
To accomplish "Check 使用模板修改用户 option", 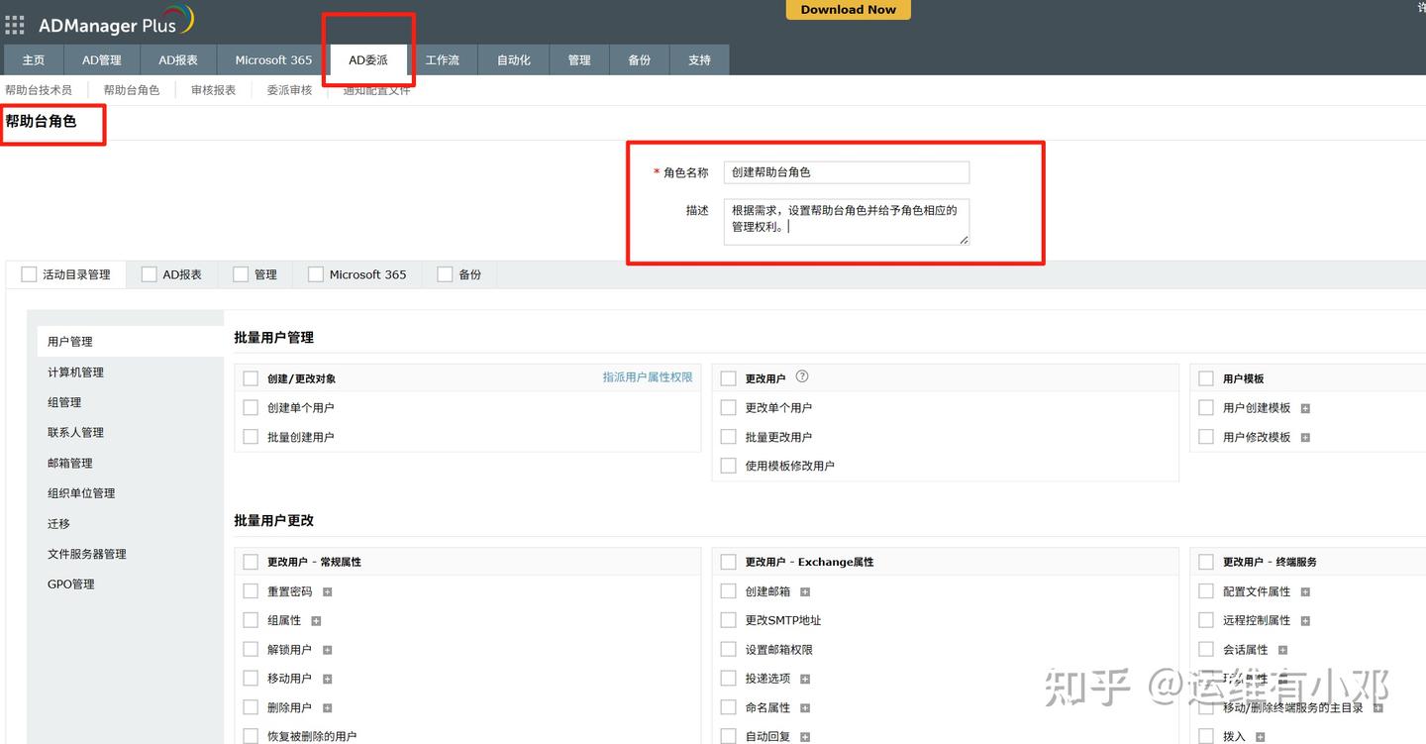I will [729, 466].
